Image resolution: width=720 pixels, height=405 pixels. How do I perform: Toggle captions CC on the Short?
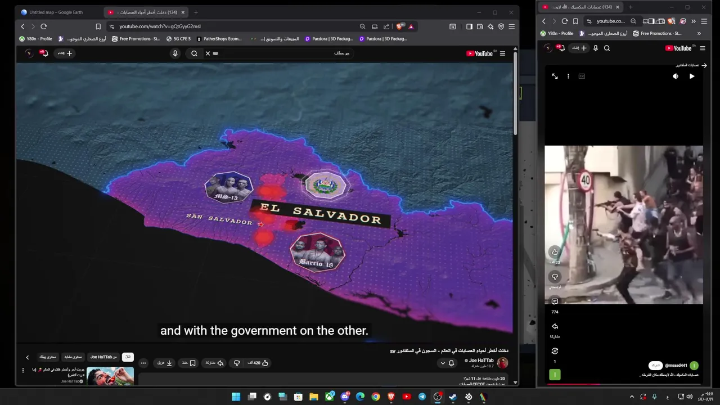582,76
